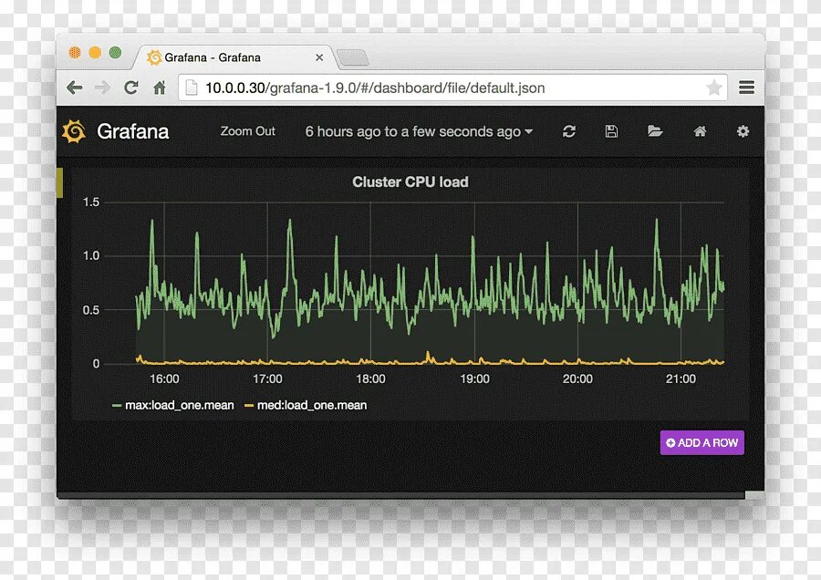Refresh the dashboard with the Grafana refresh icon

pyautogui.click(x=569, y=131)
